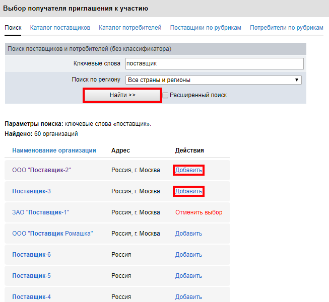The height and width of the screenshot is (302, 329).
Task: Select the Поиск tab
Action: point(13,27)
